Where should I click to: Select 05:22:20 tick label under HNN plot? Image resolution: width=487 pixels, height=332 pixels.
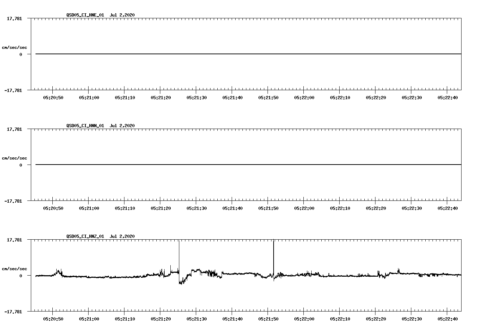376,208
